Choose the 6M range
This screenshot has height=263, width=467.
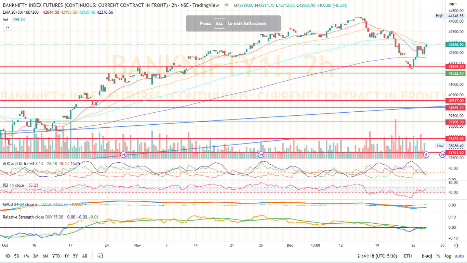45,256
